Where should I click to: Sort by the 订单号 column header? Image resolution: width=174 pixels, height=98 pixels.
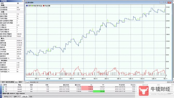tap(5, 85)
